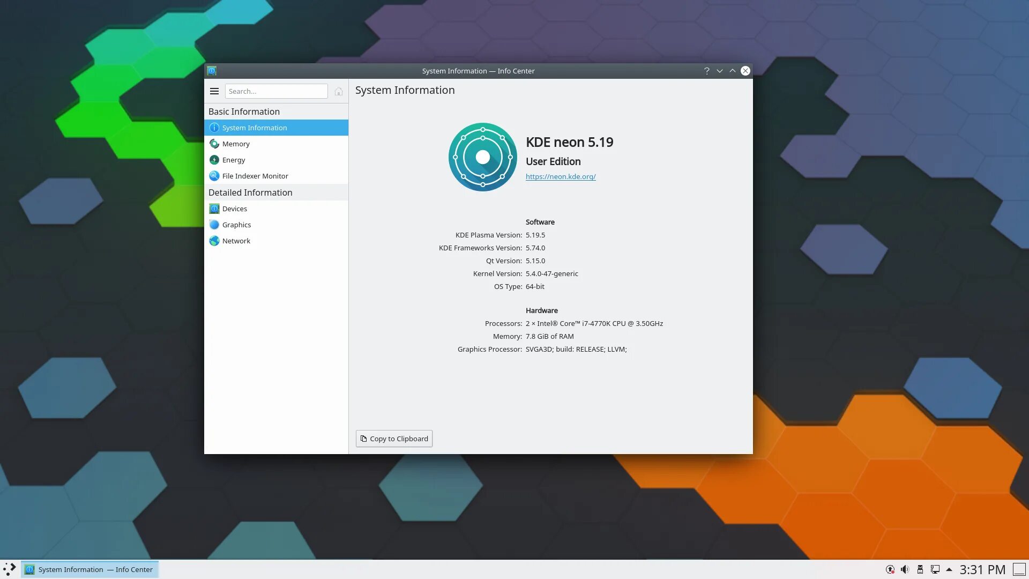The image size is (1029, 579).
Task: Click the Graphics Processor value SVGA3D
Action: pyautogui.click(x=576, y=349)
